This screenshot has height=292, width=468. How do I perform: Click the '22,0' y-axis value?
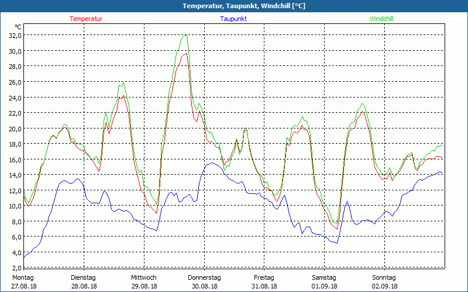[x=15, y=113]
